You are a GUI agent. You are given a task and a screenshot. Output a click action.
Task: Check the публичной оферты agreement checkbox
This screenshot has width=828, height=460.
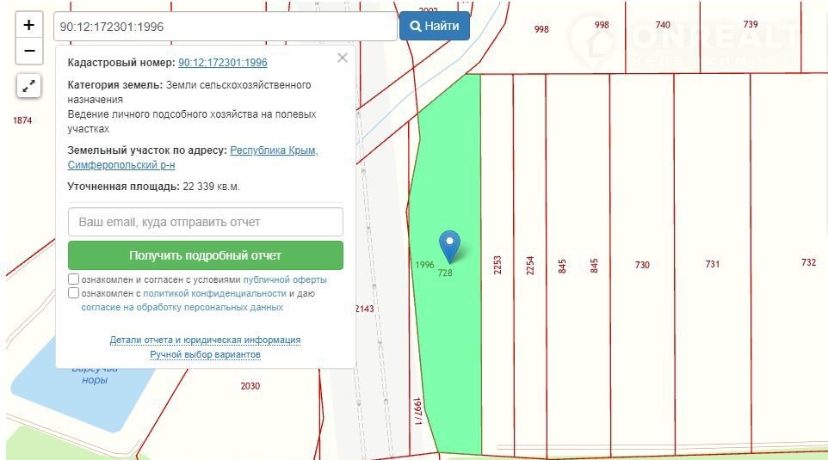tap(74, 279)
